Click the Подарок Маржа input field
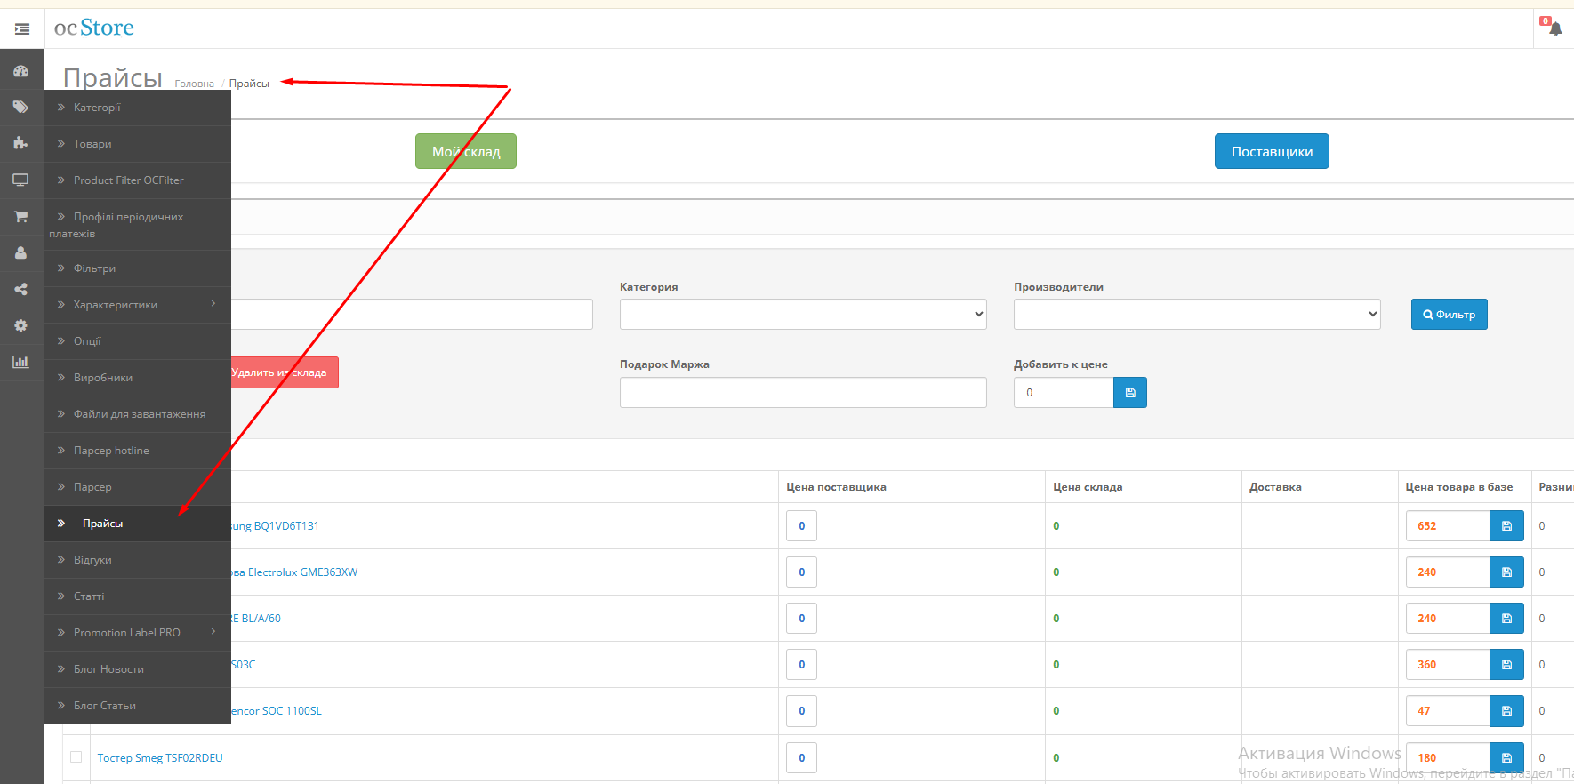The width and height of the screenshot is (1574, 784). pyautogui.click(x=802, y=393)
